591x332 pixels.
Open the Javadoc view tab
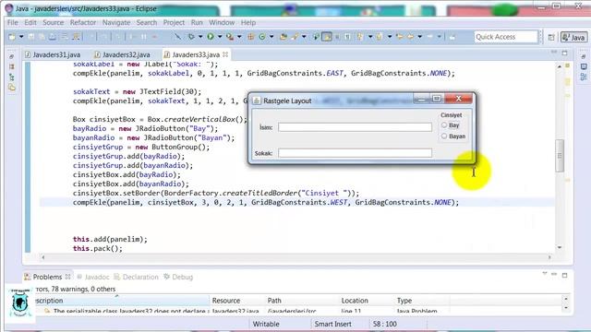pos(93,277)
